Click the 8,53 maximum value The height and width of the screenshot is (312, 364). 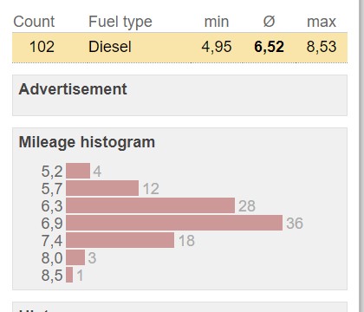322,47
